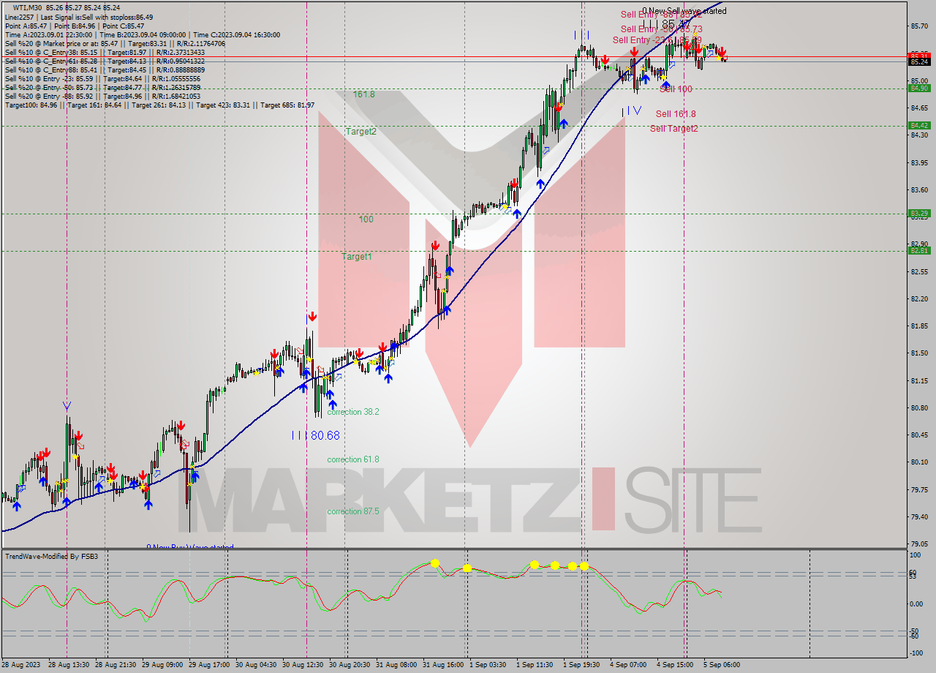Click the 'Sell 100' red label
This screenshot has width=936, height=673.
(x=676, y=89)
